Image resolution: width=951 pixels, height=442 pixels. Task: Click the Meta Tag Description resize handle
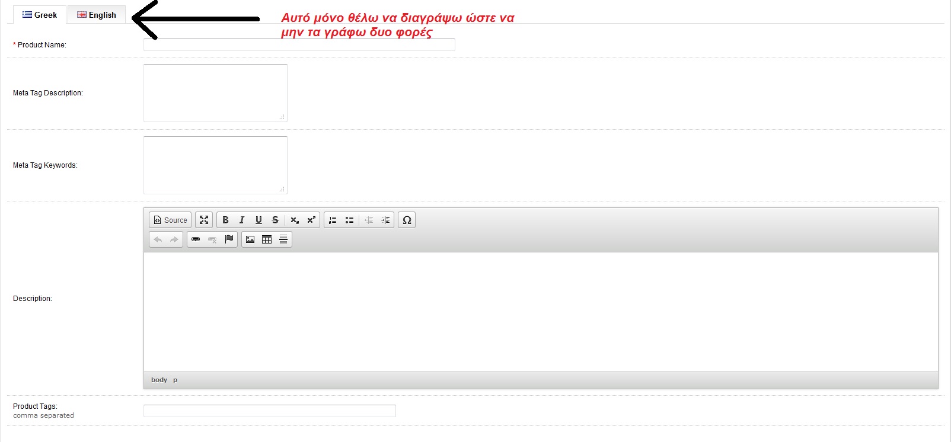pos(282,117)
